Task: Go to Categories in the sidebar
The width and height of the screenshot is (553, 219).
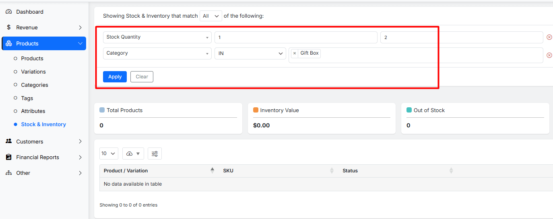Action: pos(34,85)
